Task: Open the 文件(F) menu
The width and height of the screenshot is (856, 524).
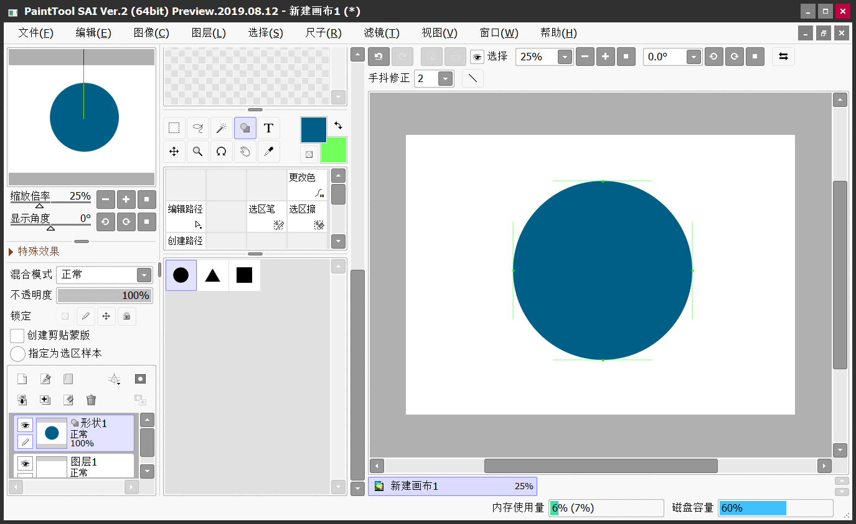Action: [x=36, y=33]
